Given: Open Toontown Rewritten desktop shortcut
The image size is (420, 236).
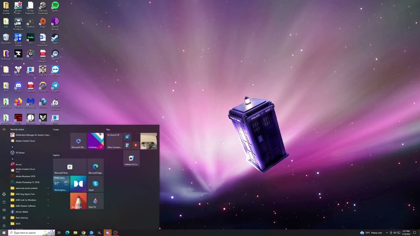Looking at the screenshot, I should click(55, 104).
